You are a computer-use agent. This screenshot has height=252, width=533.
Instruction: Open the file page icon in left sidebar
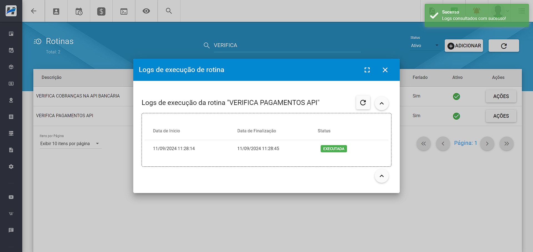tap(11, 150)
